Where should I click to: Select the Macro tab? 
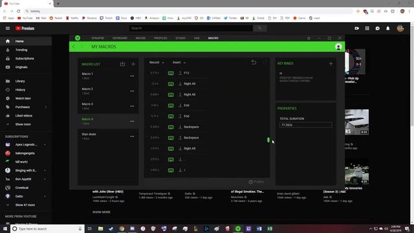(x=213, y=38)
